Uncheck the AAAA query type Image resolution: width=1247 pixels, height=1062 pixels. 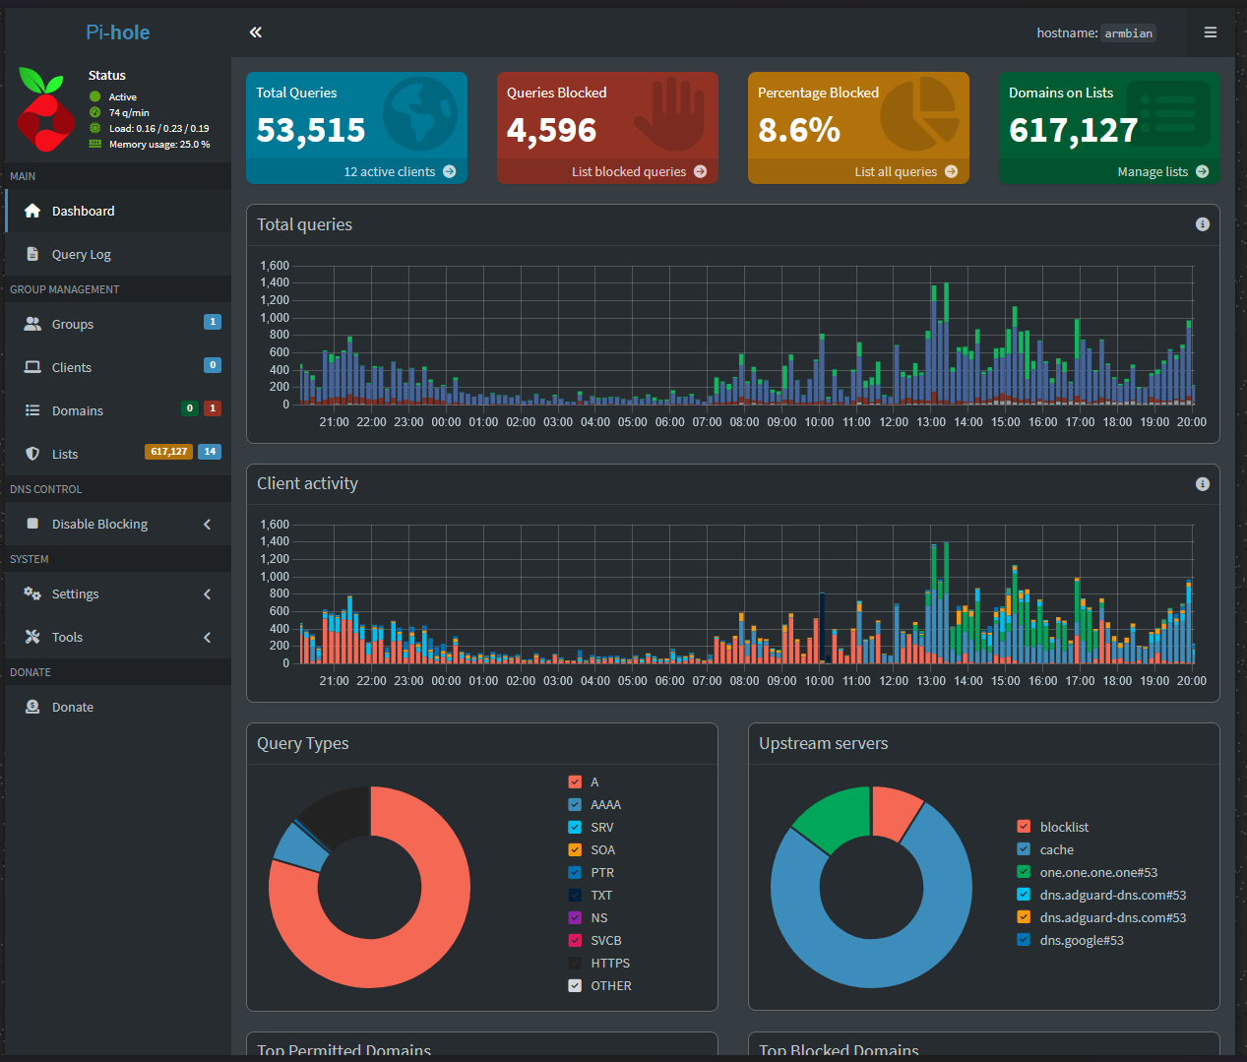pyautogui.click(x=574, y=804)
